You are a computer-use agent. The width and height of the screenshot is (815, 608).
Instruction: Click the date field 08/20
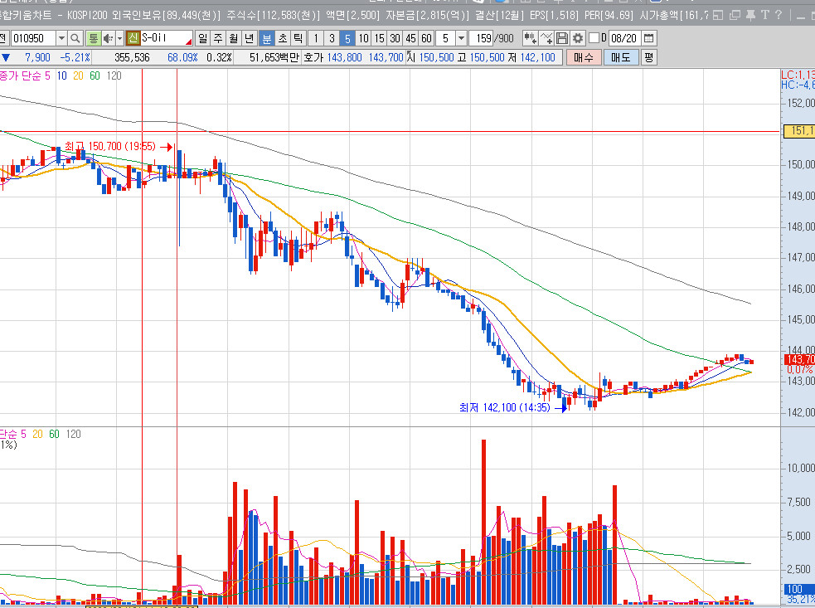click(x=623, y=38)
